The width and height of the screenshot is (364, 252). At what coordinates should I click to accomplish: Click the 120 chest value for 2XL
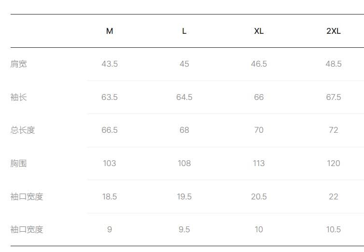pos(334,163)
